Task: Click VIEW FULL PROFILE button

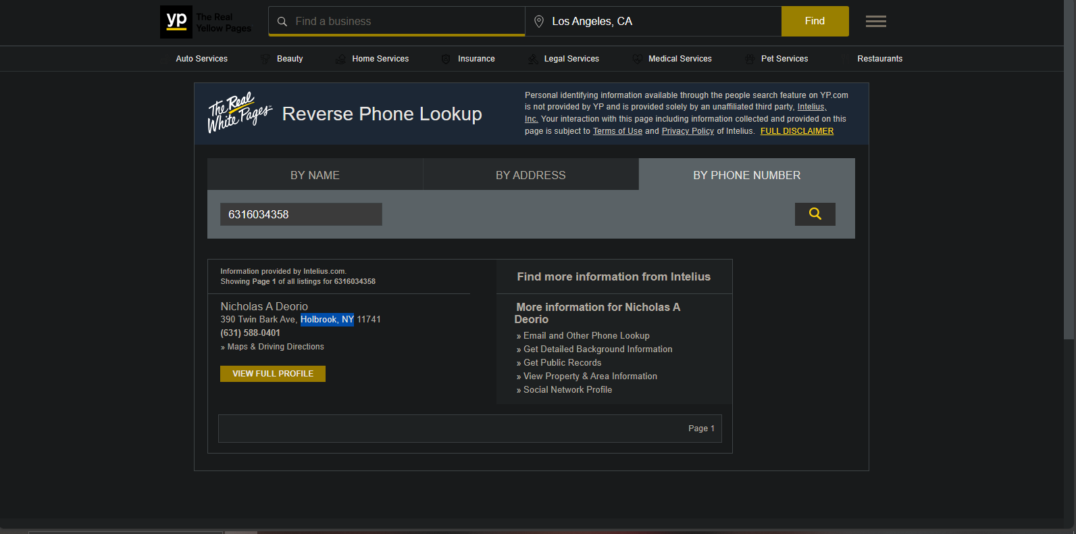Action: coord(273,374)
